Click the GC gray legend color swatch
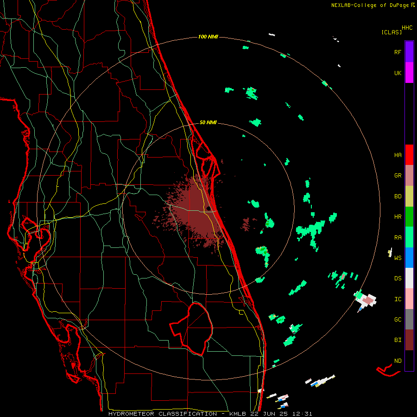This screenshot has height=417, width=417. pos(409,319)
